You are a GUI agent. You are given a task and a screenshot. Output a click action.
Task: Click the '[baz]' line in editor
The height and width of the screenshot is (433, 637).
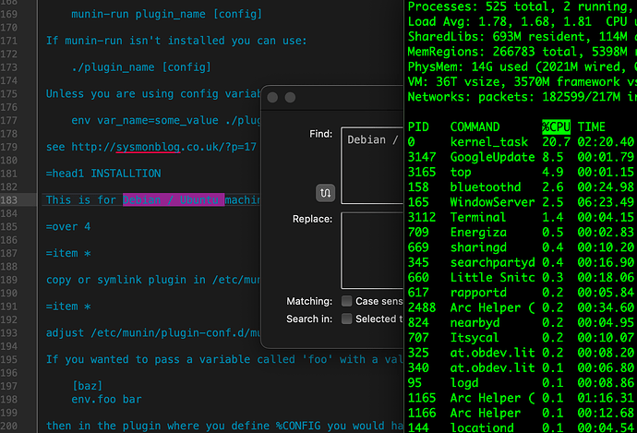(x=87, y=386)
